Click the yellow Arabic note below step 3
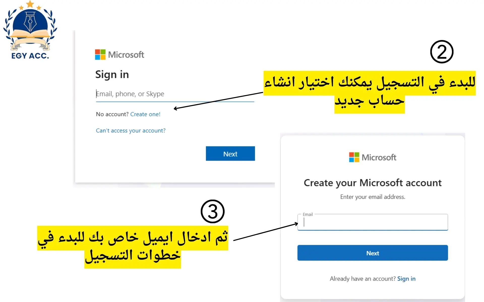Screen dimensions: 484x302 click(x=133, y=247)
